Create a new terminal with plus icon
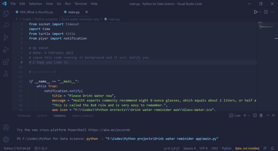 [x=245, y=115]
